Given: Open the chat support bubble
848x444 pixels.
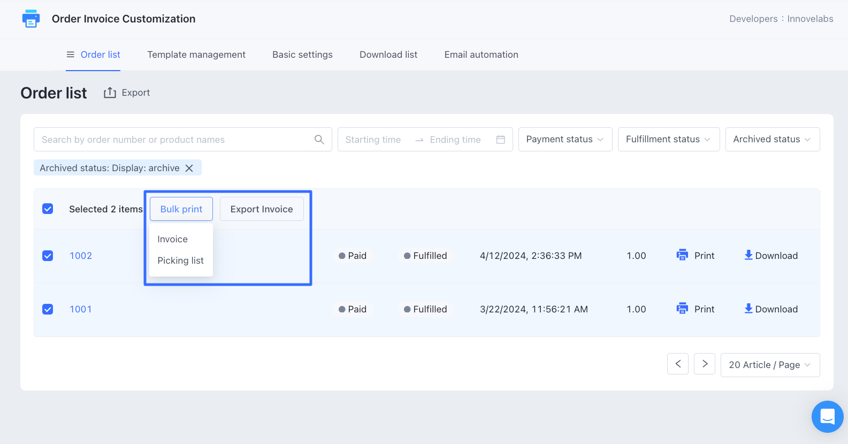Looking at the screenshot, I should pyautogui.click(x=827, y=416).
